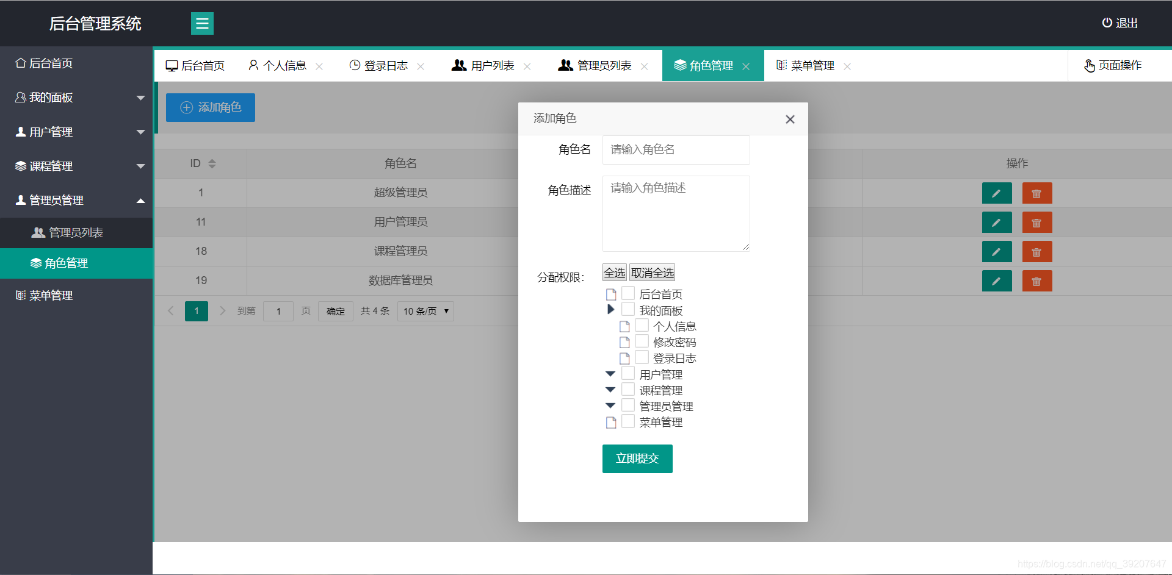This screenshot has height=575, width=1172.
Task: Click the delete trash for 超级管理员 row
Action: (1037, 193)
